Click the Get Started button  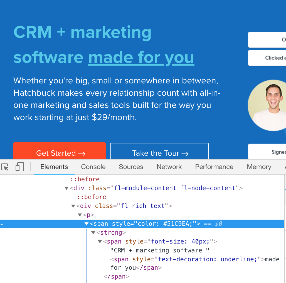pos(60,151)
